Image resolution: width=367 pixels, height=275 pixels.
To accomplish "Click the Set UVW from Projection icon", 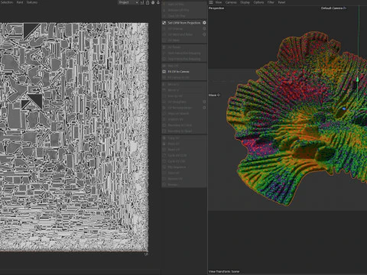I will click(164, 23).
